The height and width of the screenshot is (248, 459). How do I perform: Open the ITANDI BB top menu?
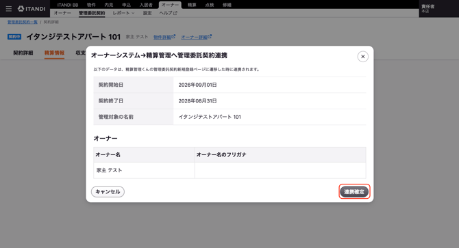[68, 5]
